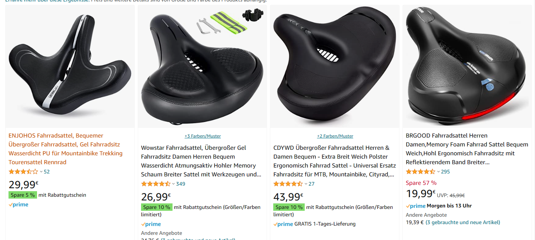Open the ENJOHOS saddle product image
Screen dimensions: 535x240
click(70, 67)
